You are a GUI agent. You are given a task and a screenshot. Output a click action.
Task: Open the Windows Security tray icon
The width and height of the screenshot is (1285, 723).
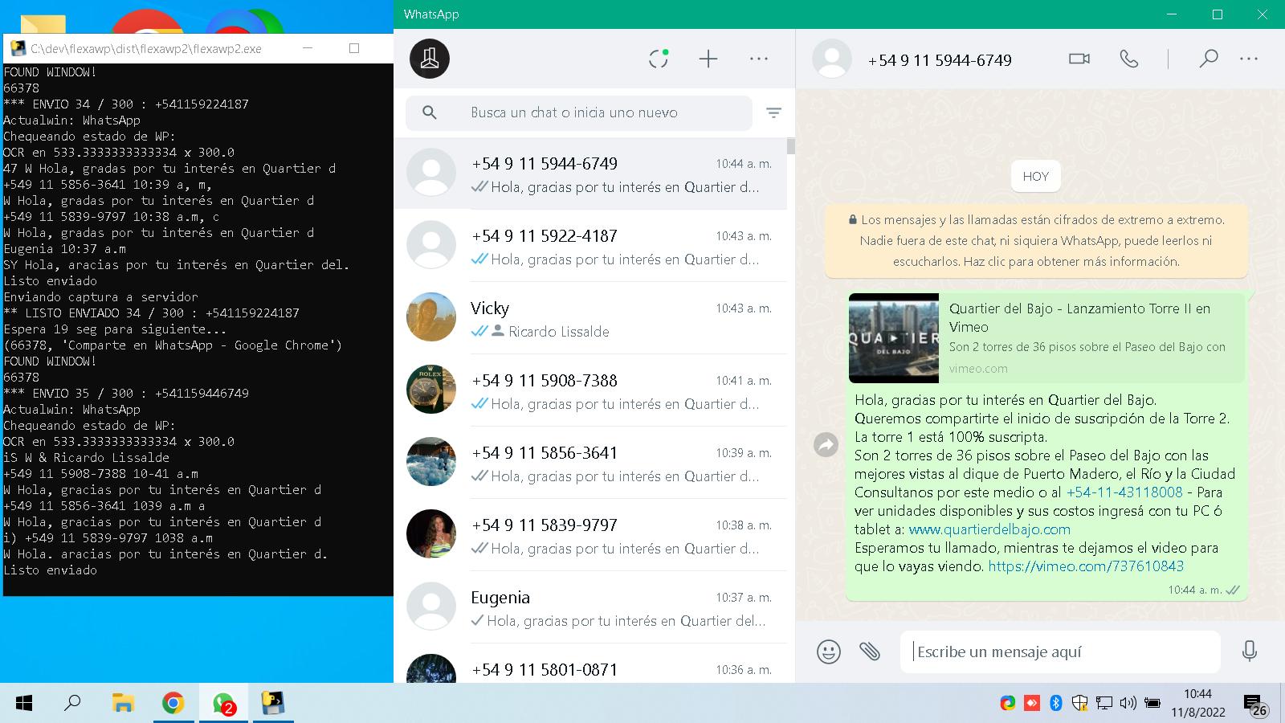click(x=1080, y=703)
